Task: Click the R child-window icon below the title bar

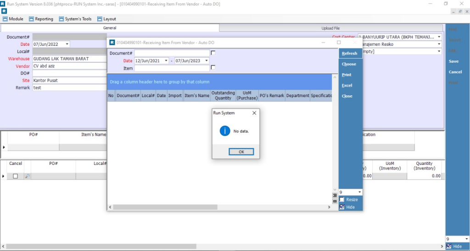Action: click(x=4, y=11)
